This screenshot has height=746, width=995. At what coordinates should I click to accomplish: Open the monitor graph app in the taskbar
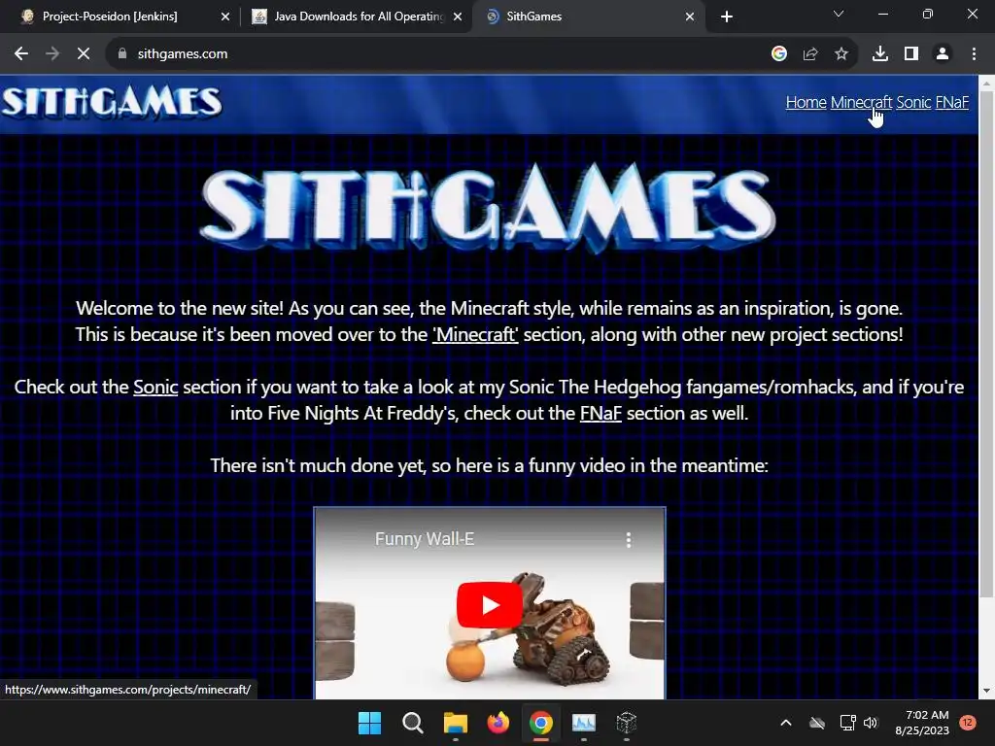click(584, 723)
